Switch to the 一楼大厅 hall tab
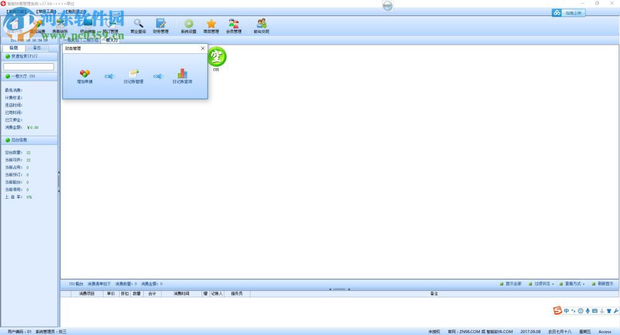620x335 pixels. (x=110, y=40)
